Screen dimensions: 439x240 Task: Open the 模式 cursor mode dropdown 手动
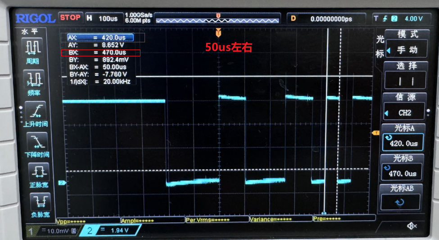[x=407, y=49]
